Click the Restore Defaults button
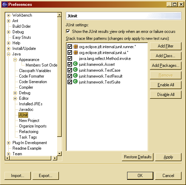The height and width of the screenshot is (185, 186). (x=138, y=157)
